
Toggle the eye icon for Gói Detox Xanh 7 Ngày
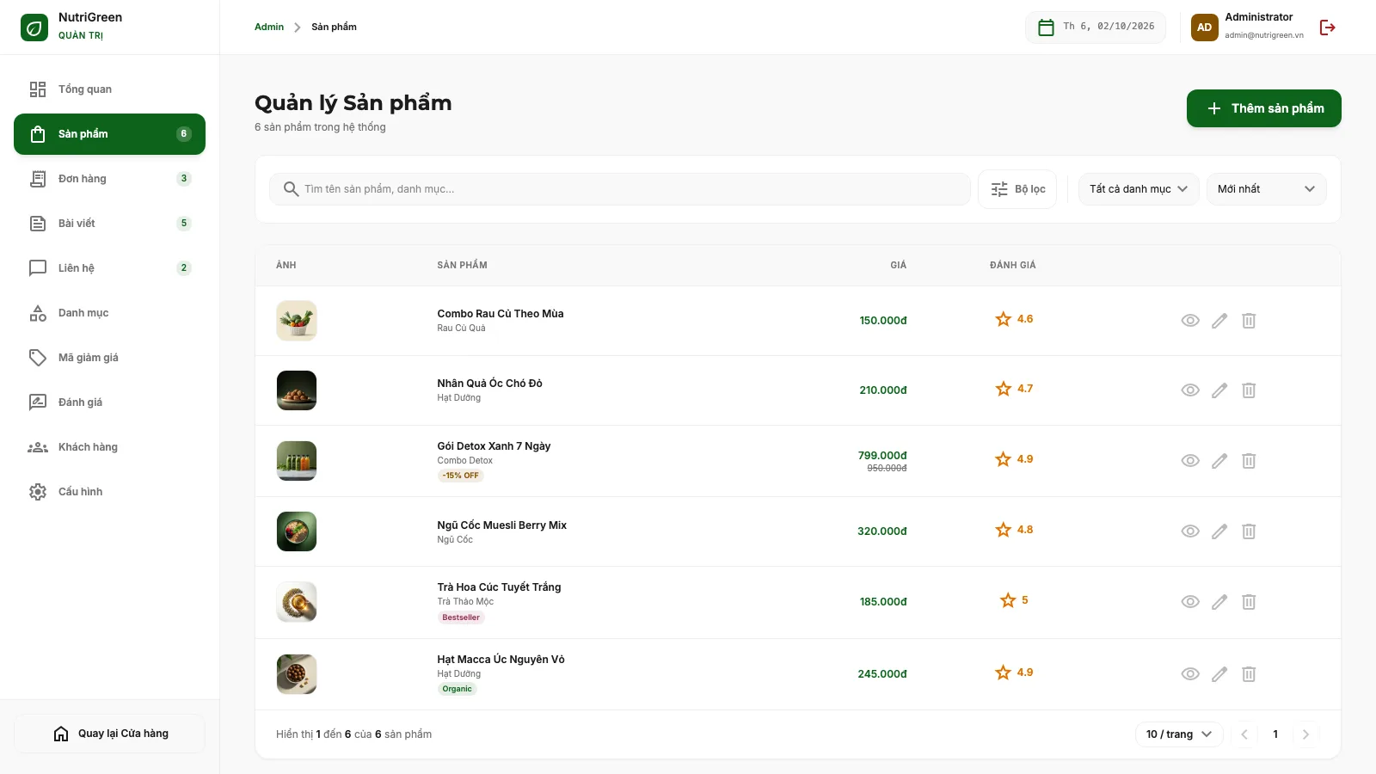(x=1190, y=461)
